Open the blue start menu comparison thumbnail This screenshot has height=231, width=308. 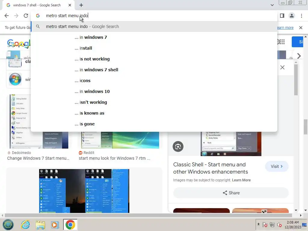(84, 191)
